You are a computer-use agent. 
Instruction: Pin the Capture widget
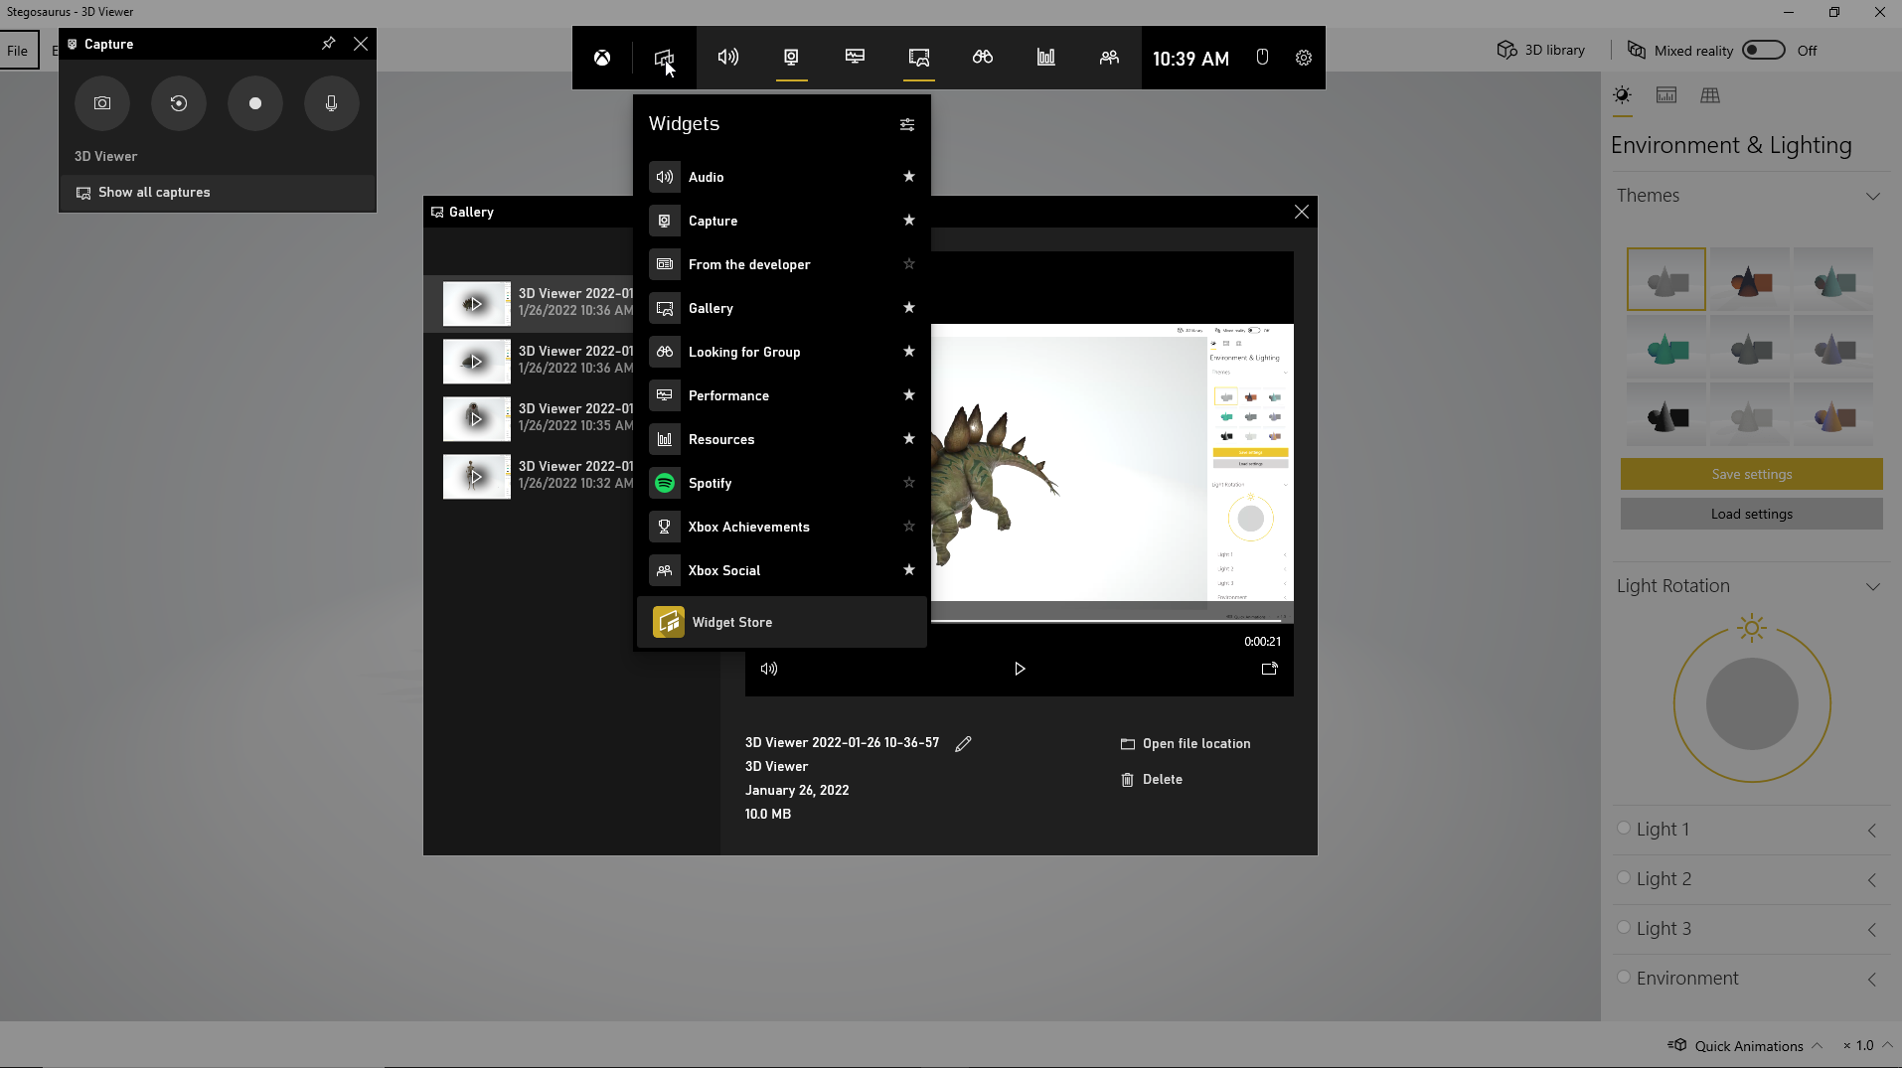pyautogui.click(x=328, y=44)
